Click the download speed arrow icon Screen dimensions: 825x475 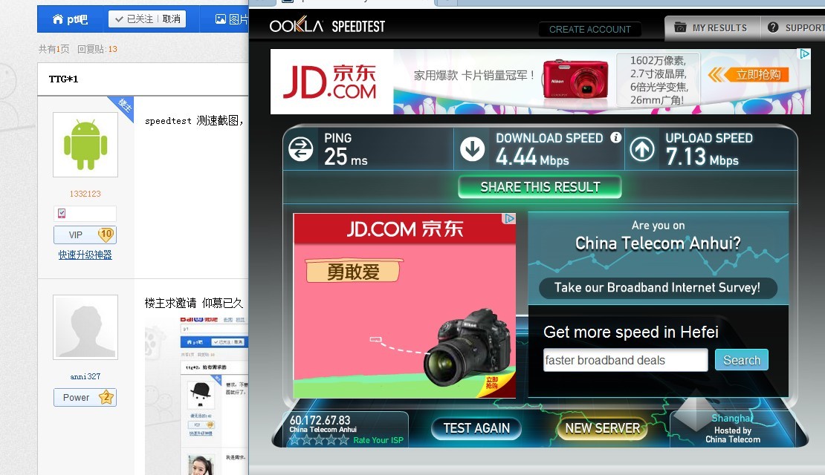(473, 149)
